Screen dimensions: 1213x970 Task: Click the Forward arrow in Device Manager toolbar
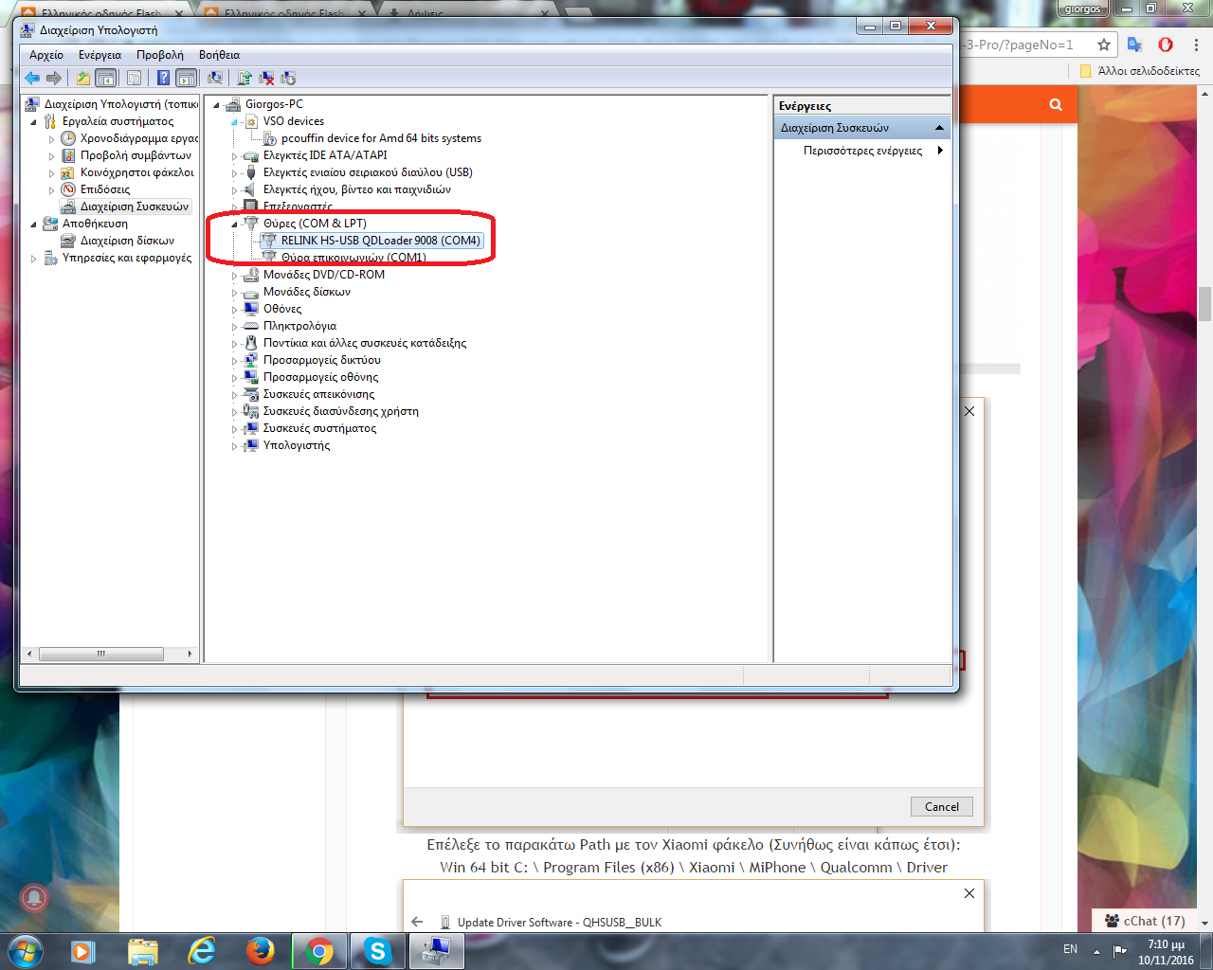pos(54,78)
